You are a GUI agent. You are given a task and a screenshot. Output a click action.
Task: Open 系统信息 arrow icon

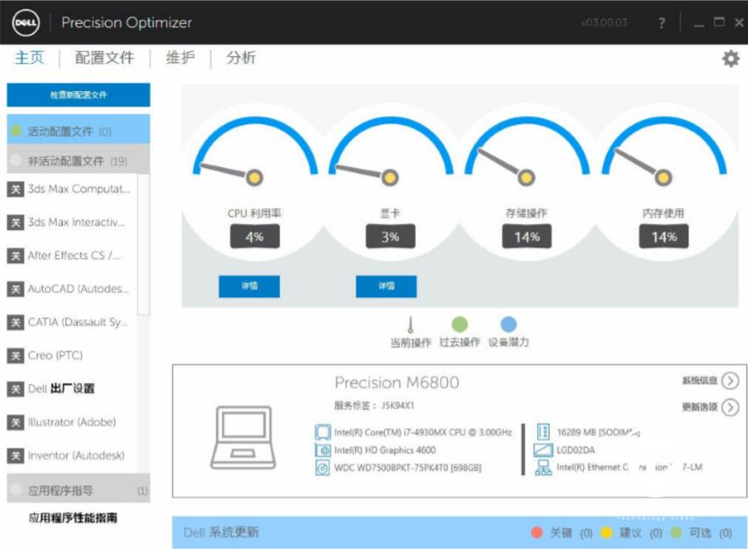tap(730, 380)
